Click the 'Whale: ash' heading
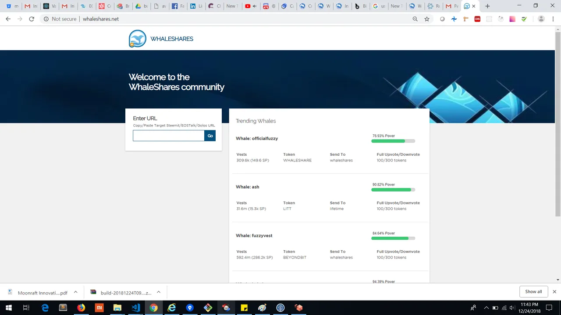 click(247, 187)
